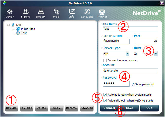This screenshot has width=165, height=117.
Task: Expand the Public Sites tree node
Action: pos(13,29)
